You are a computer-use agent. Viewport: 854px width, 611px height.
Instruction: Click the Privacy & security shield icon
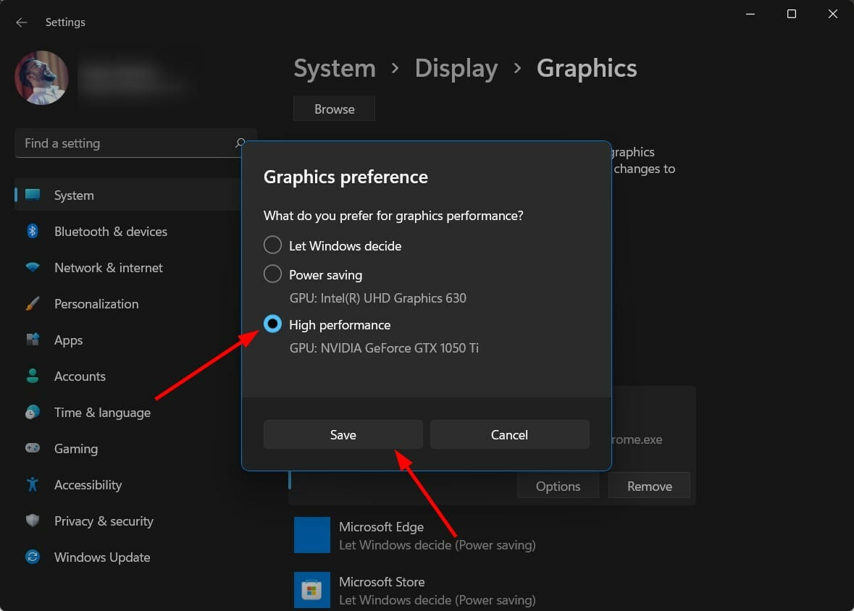coord(33,521)
